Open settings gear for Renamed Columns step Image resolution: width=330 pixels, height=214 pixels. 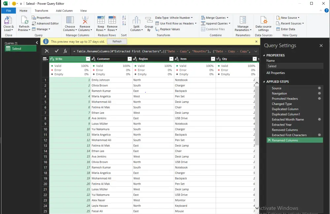point(319,140)
